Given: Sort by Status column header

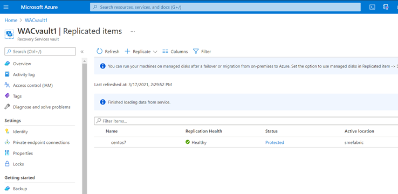Looking at the screenshot, I should pyautogui.click(x=271, y=131).
